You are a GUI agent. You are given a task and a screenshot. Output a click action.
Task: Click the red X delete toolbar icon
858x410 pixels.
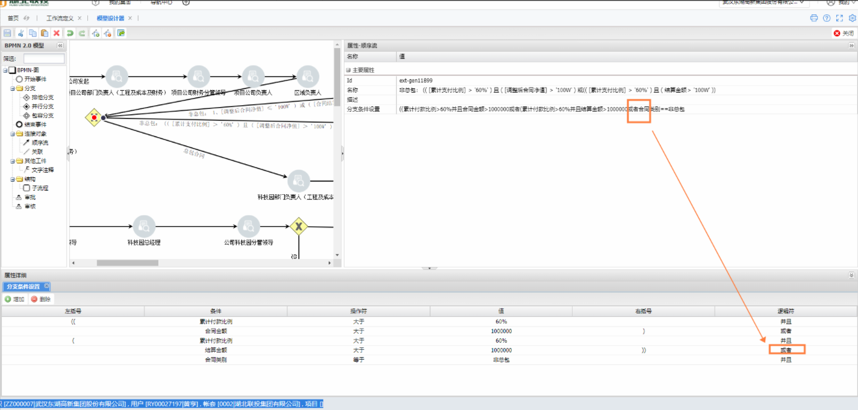pos(57,33)
